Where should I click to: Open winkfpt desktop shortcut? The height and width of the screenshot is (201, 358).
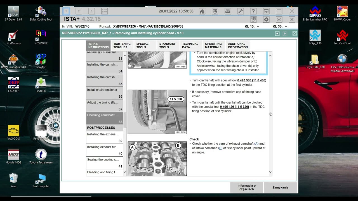coord(41,61)
